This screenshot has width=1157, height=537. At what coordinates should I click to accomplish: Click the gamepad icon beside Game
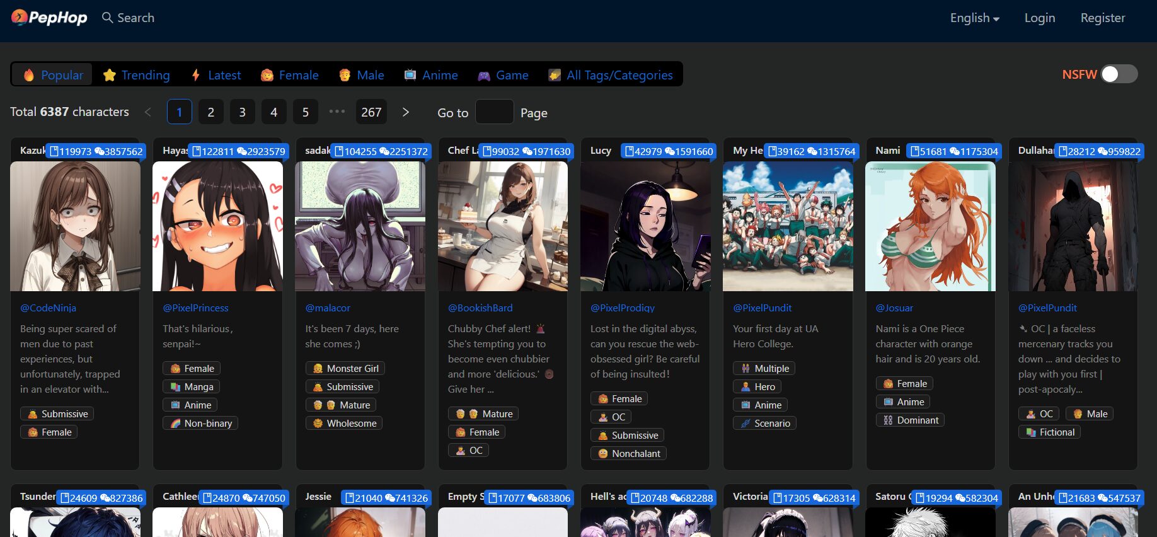point(484,76)
